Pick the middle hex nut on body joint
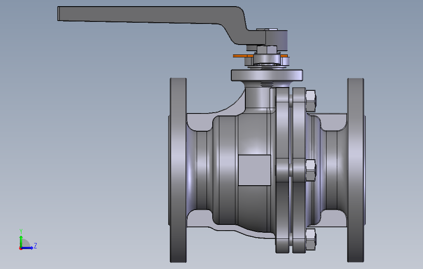This screenshot has height=269, width=423. tap(311, 170)
